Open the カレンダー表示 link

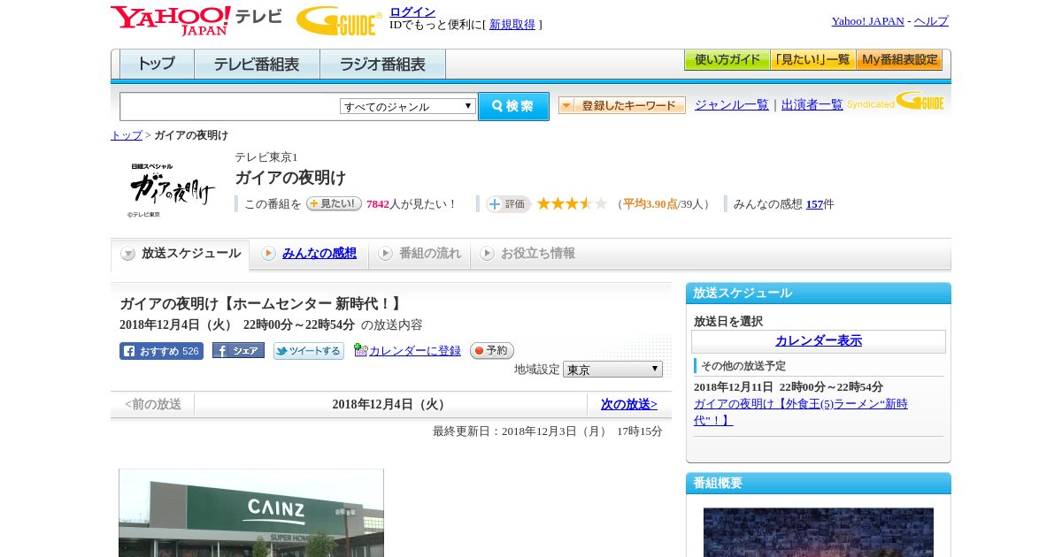(819, 341)
